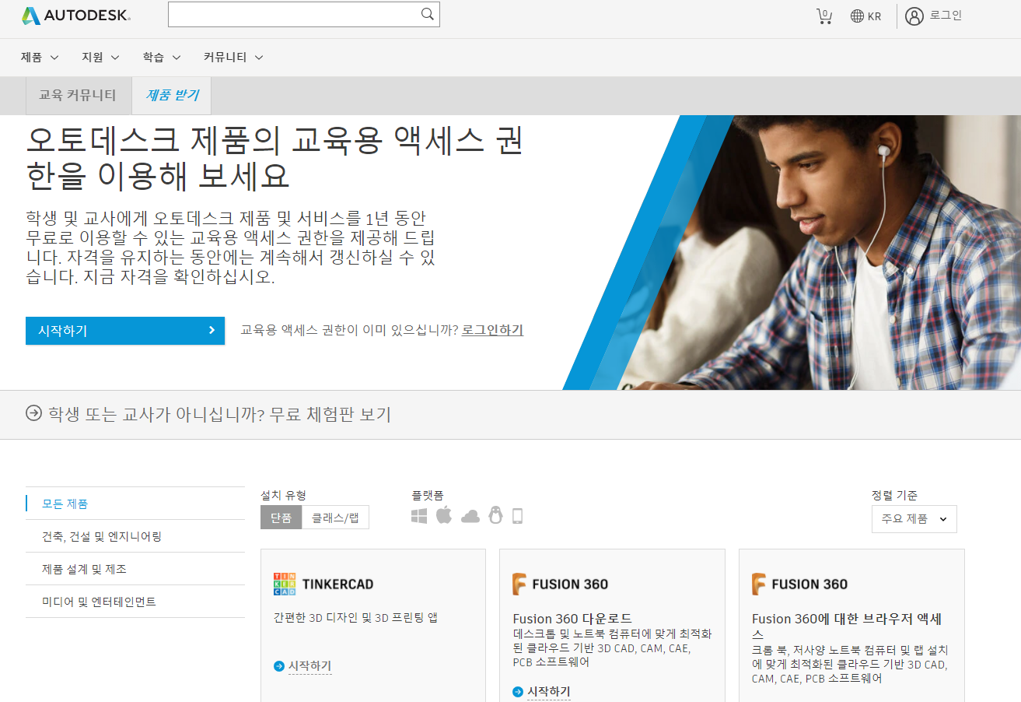Click the 정렬 기준 label

tap(895, 495)
